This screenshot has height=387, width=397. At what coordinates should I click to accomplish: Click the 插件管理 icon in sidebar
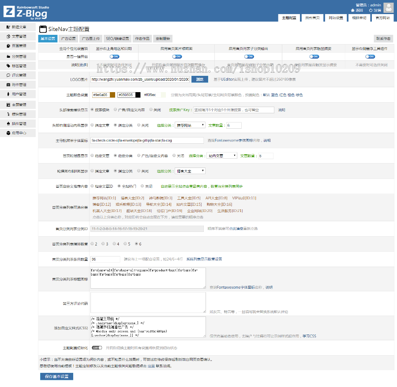(8, 124)
